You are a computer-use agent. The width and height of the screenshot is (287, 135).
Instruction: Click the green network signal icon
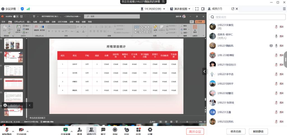point(28,9)
